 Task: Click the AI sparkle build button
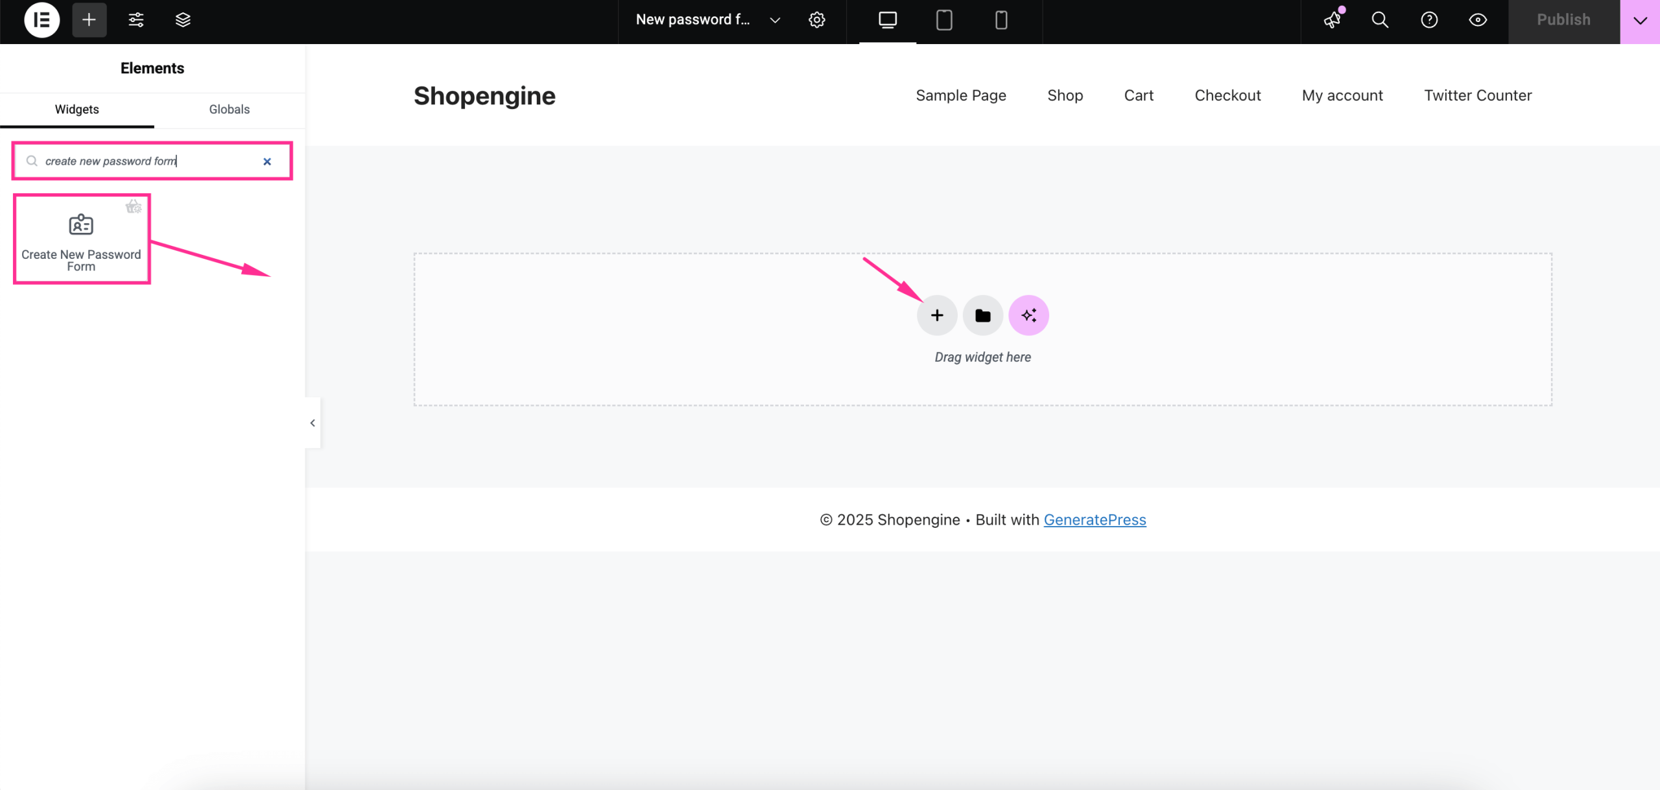coord(1028,315)
